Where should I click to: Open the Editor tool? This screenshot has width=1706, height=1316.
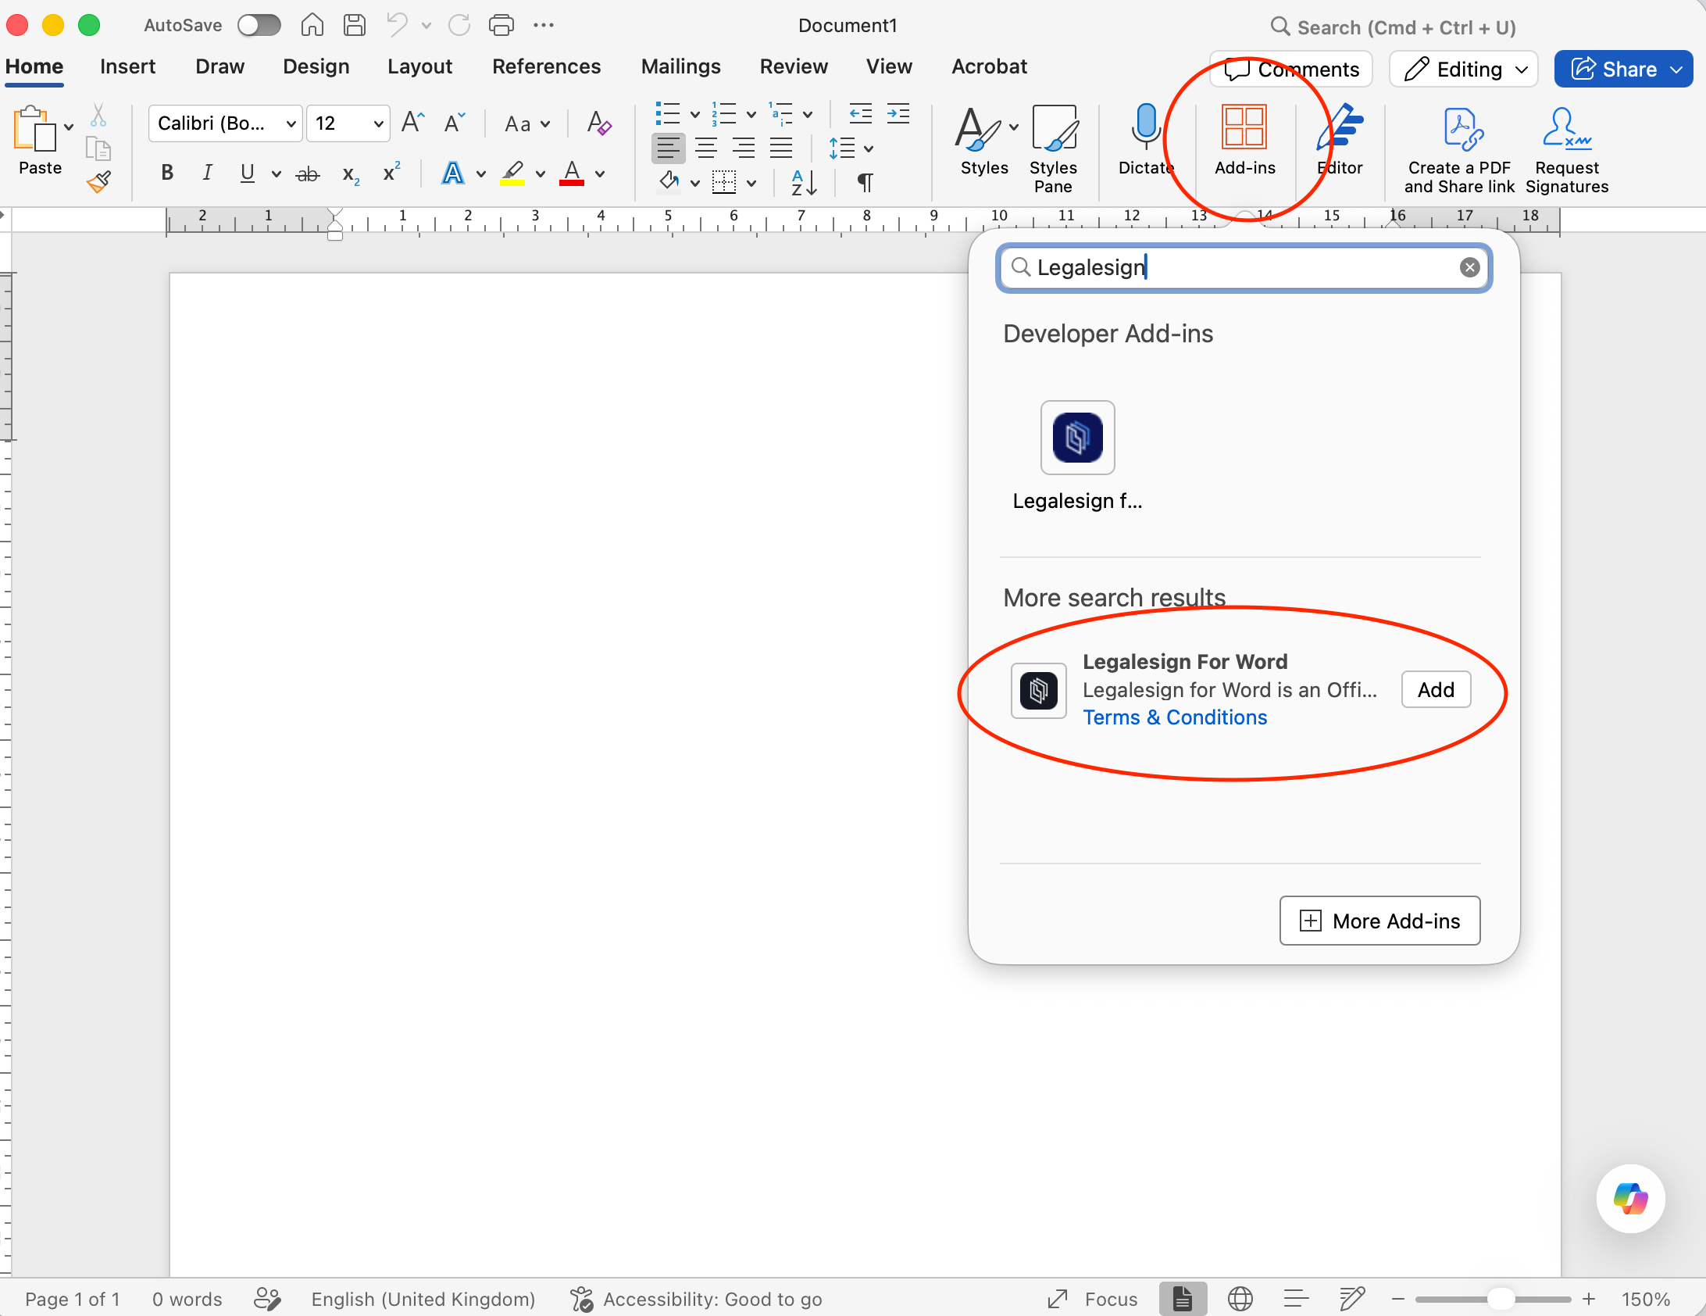click(x=1340, y=139)
